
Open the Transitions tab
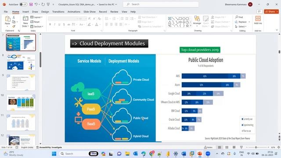tap(58, 12)
